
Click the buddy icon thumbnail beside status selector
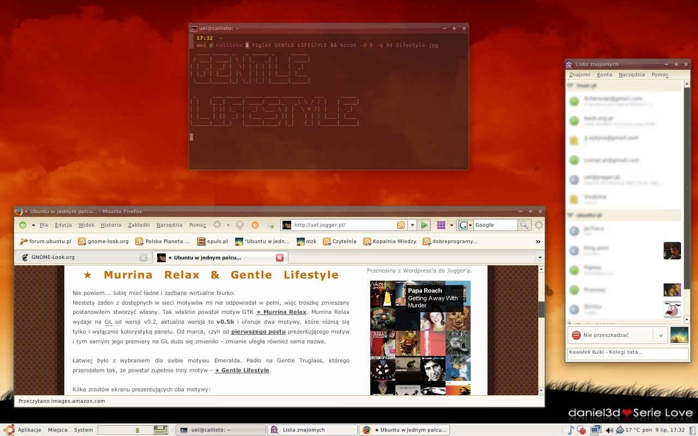tap(679, 335)
